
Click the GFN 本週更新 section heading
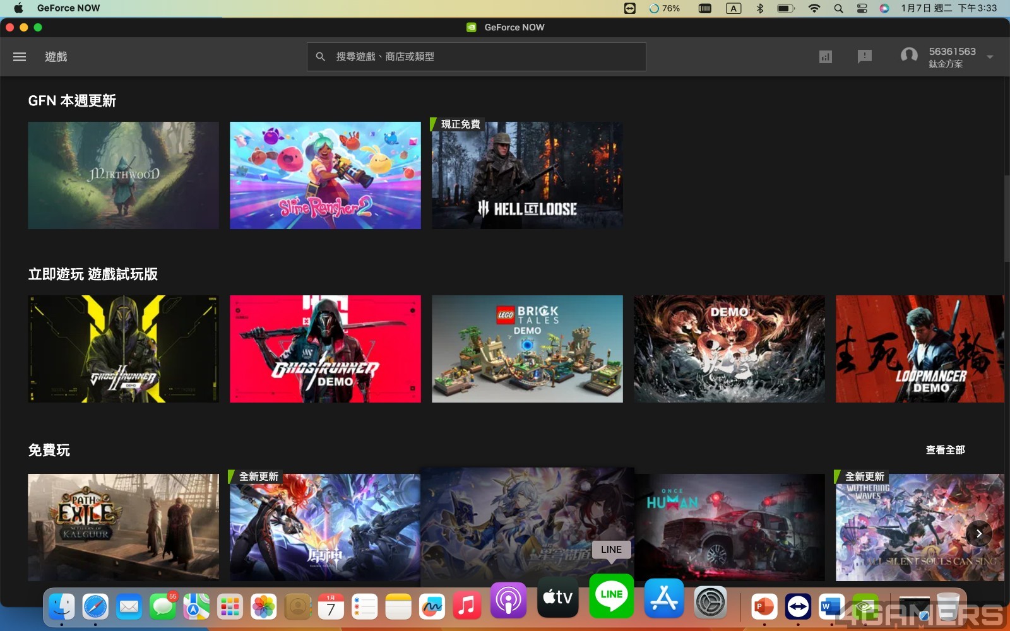(72, 101)
